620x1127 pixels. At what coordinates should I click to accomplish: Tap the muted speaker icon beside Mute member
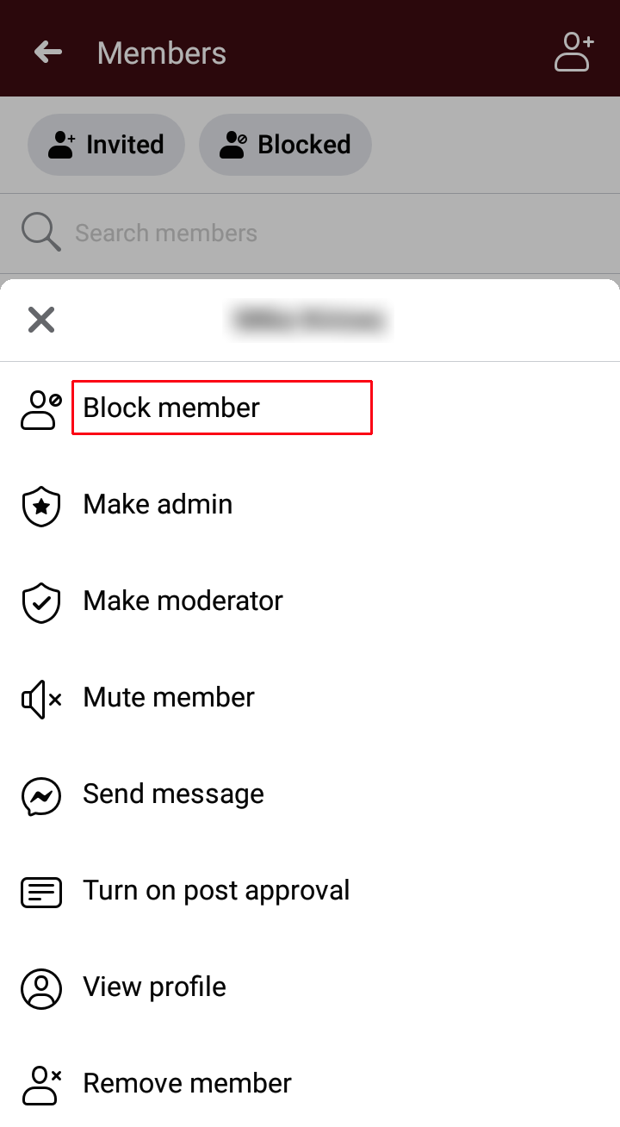(x=40, y=699)
